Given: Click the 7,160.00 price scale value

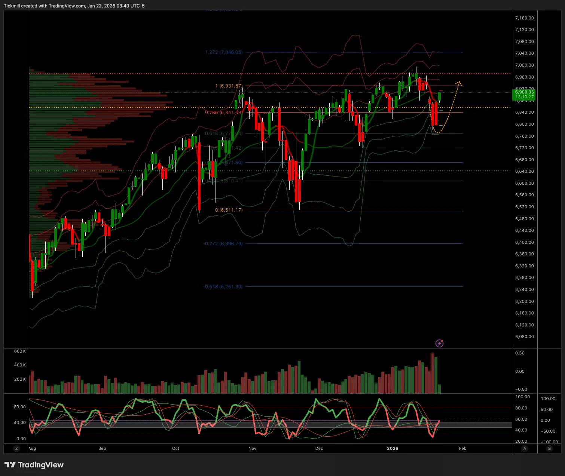Looking at the screenshot, I should pyautogui.click(x=524, y=18).
